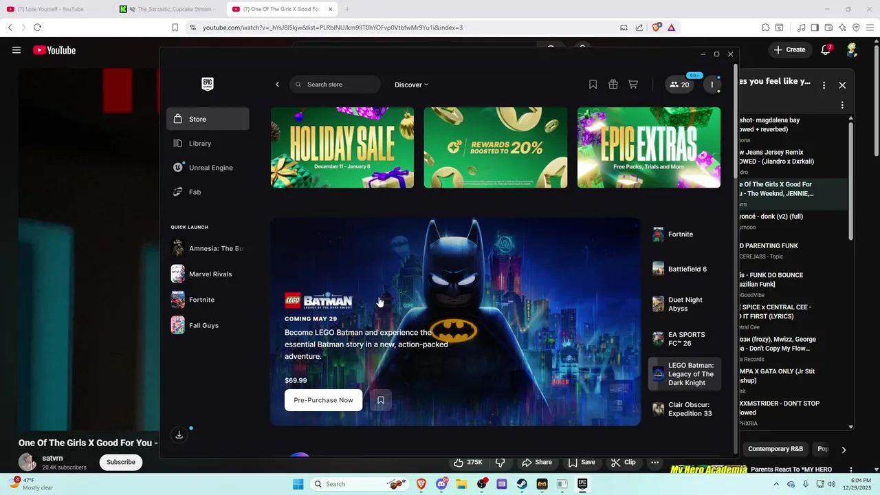Open the Library in Epic sidebar

(208, 143)
